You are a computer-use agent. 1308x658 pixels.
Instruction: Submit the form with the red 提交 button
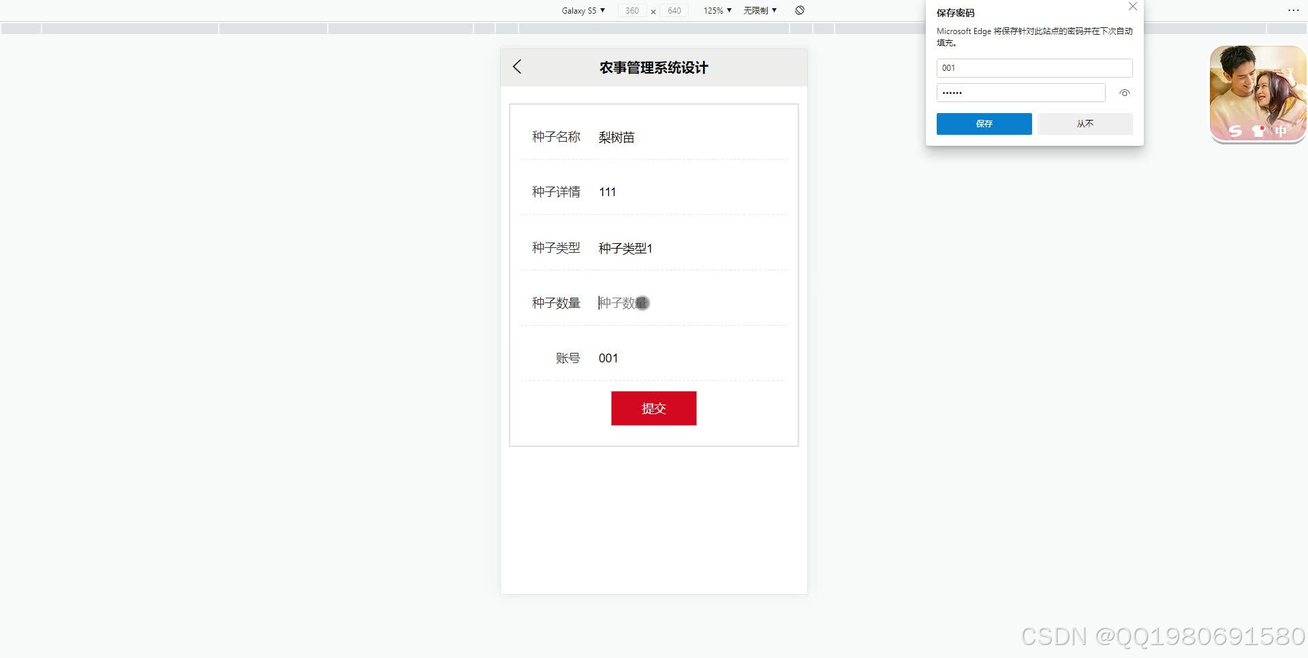point(653,408)
